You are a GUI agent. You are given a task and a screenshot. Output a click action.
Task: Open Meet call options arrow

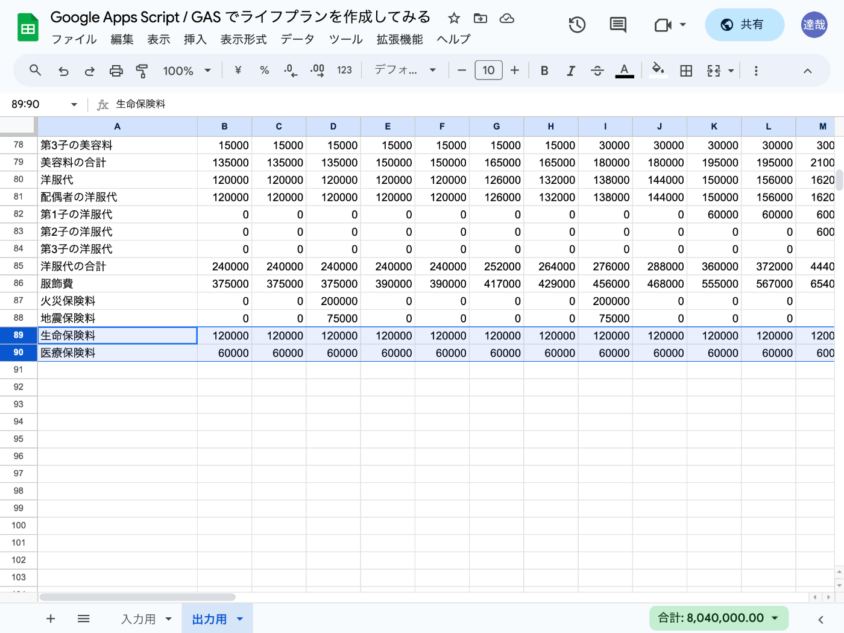pos(683,25)
